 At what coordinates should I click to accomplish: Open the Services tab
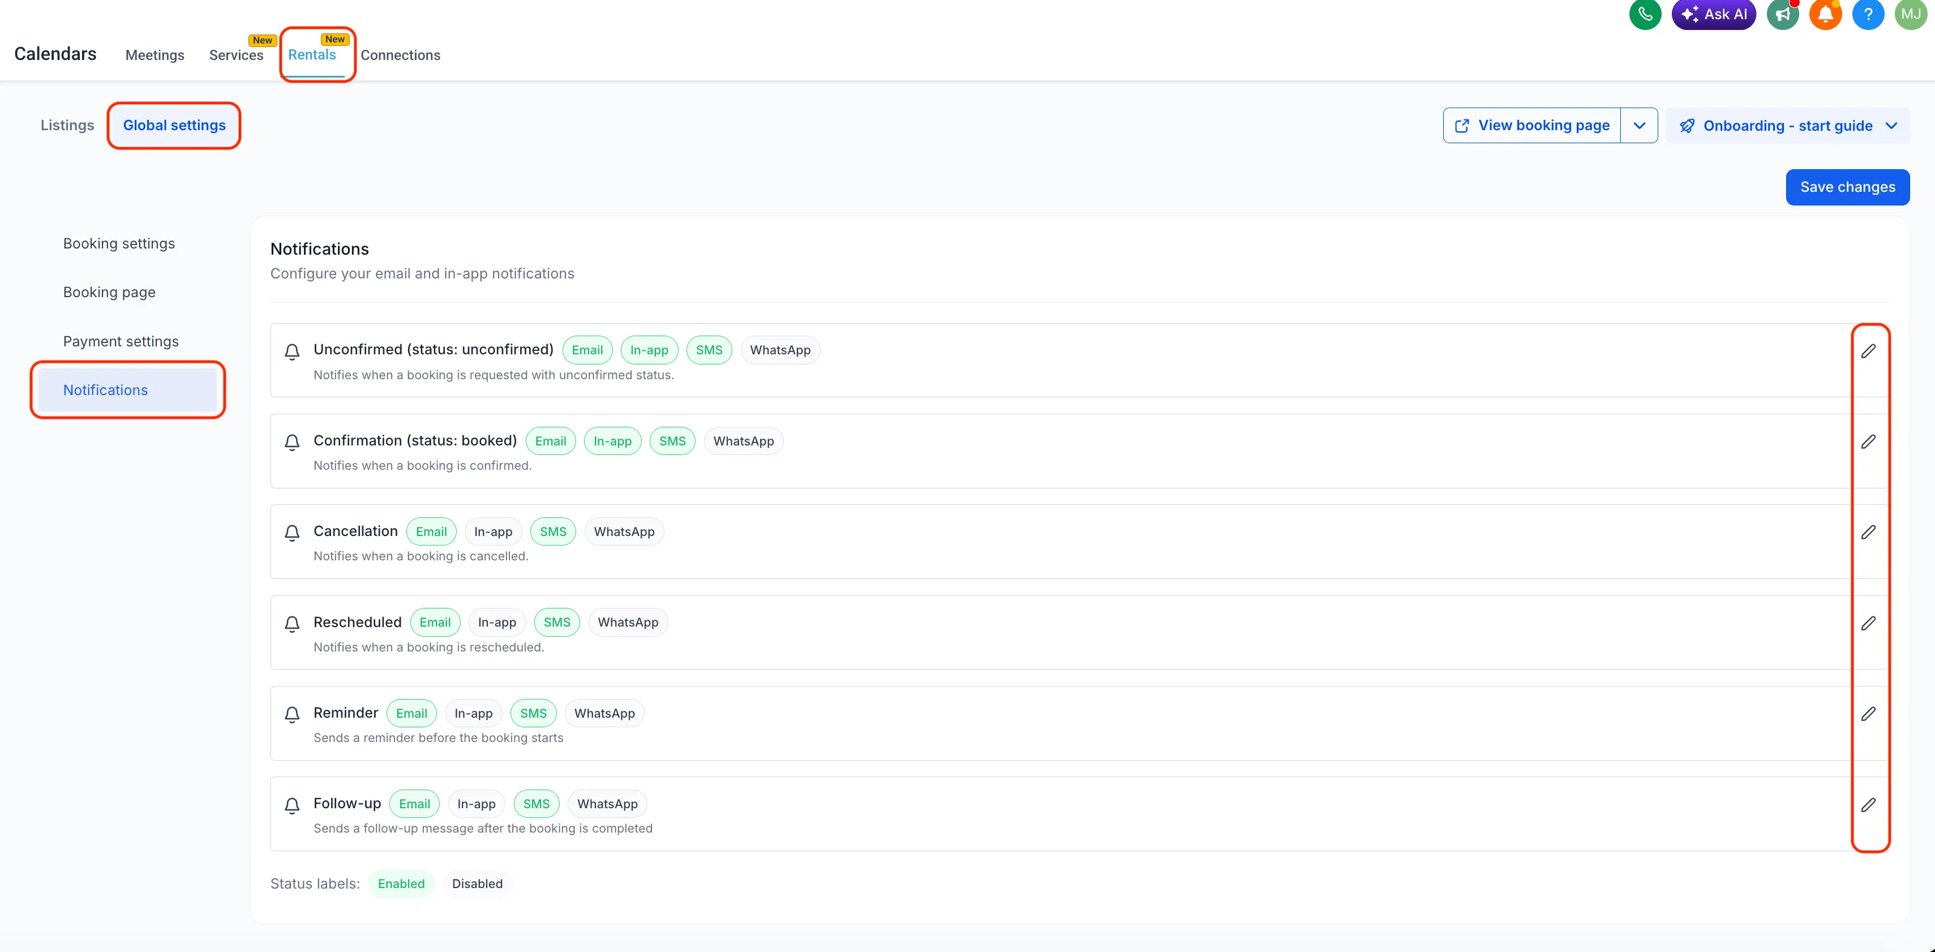click(236, 55)
